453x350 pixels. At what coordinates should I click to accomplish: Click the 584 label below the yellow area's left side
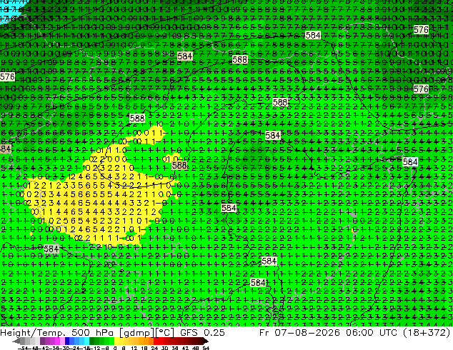[x=51, y=249]
